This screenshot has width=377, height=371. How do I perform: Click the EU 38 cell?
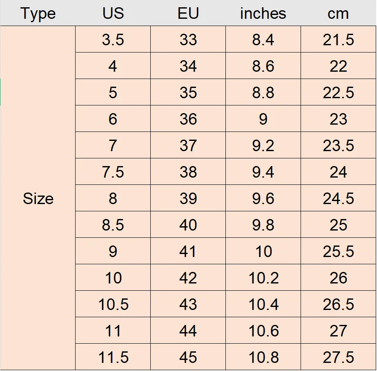click(x=188, y=172)
